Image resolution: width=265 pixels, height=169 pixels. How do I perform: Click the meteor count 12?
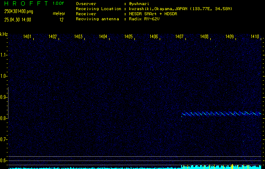(x=62, y=20)
